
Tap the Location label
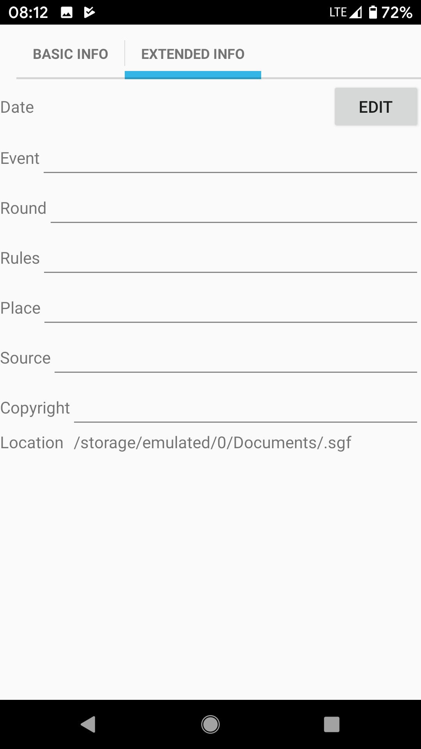(32, 443)
